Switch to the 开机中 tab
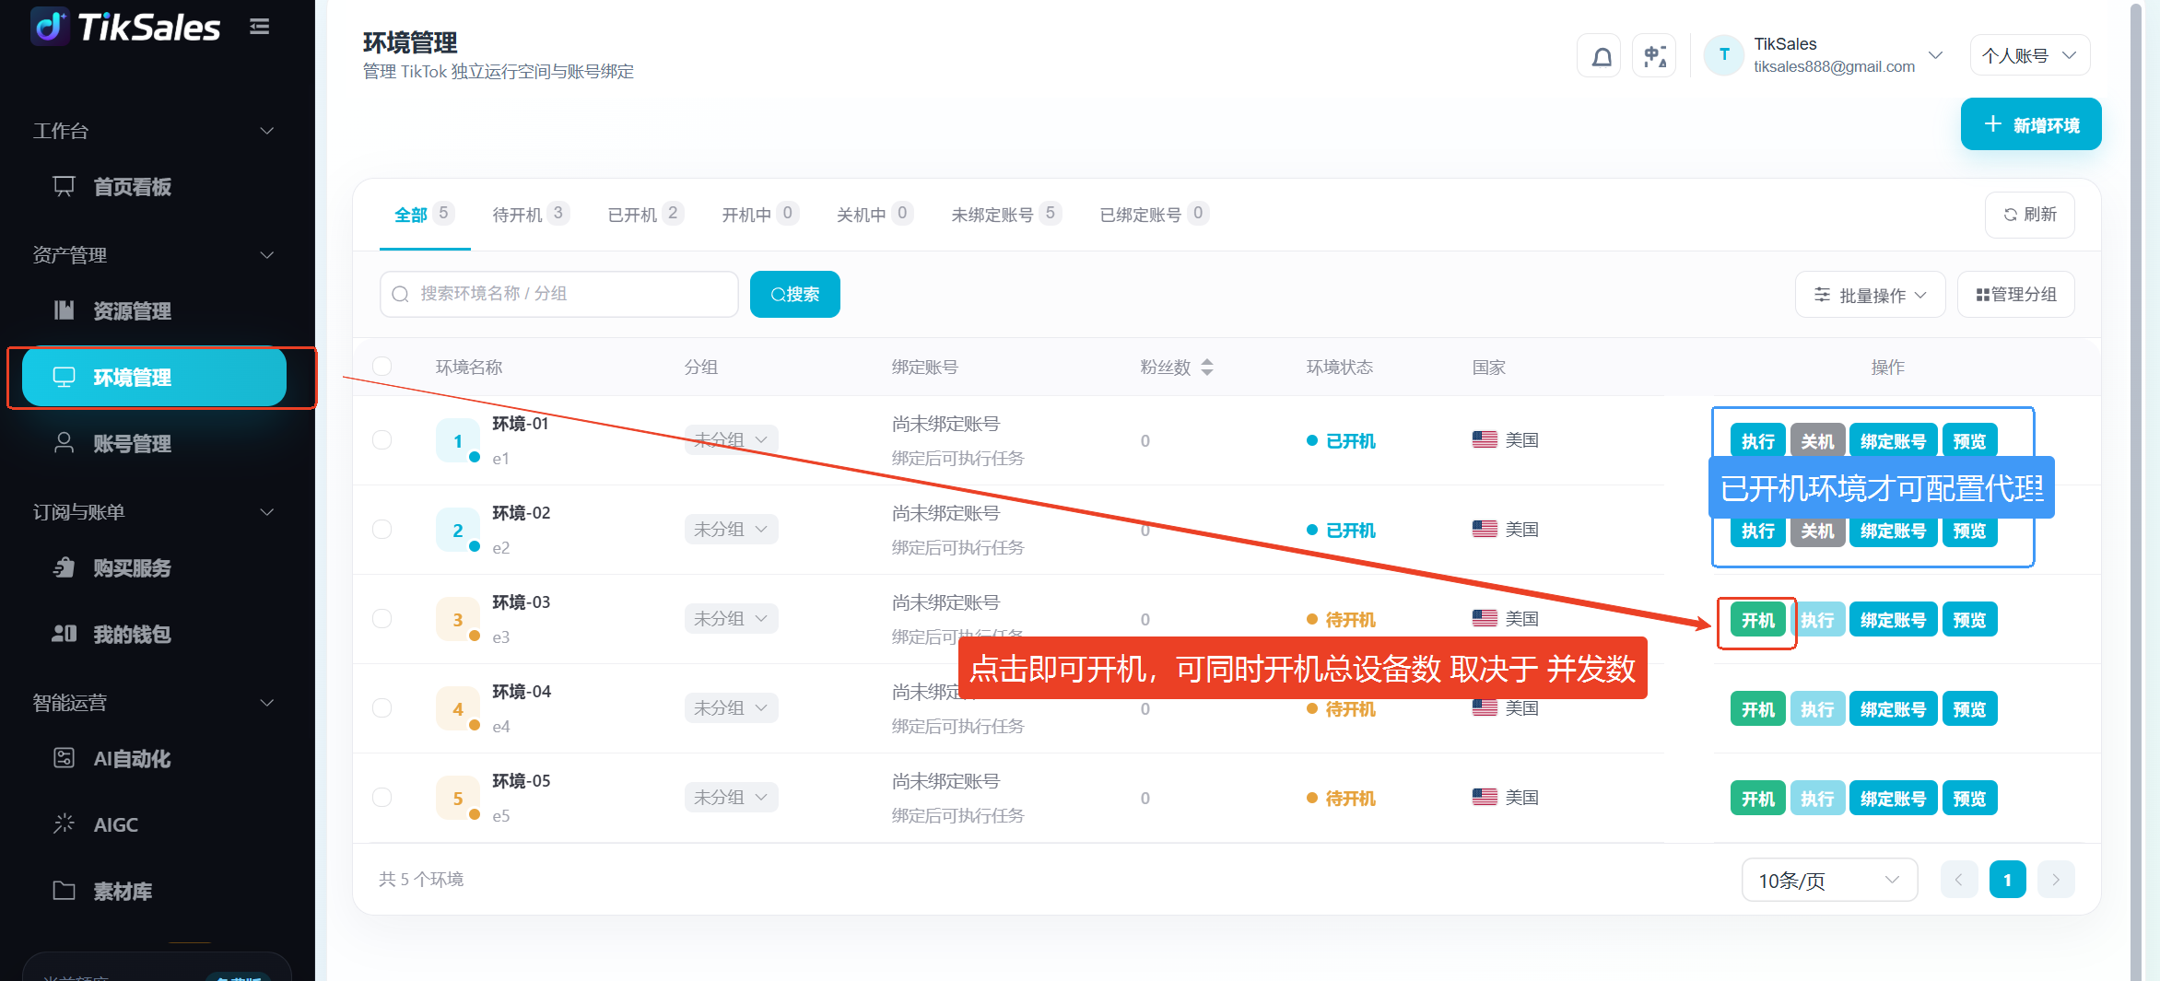The width and height of the screenshot is (2160, 981). pyautogui.click(x=759, y=214)
